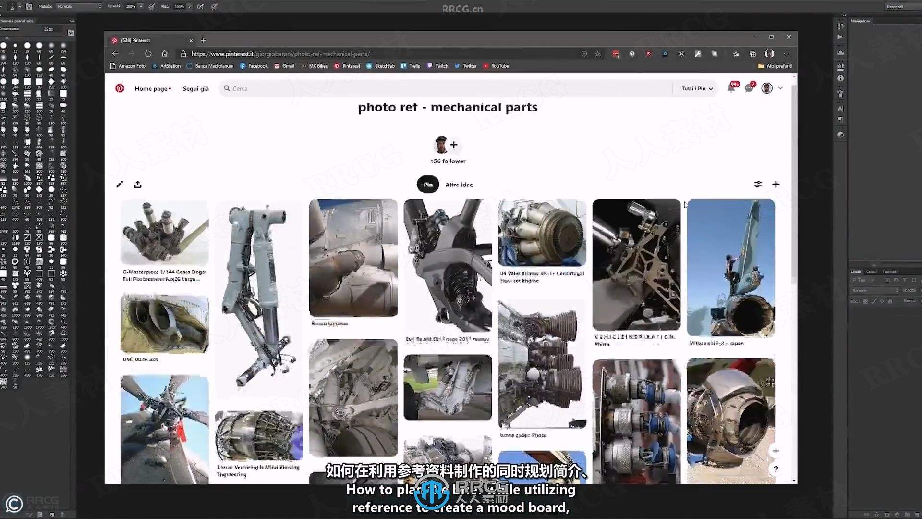
Task: Toggle pressure for opacity icon
Action: click(152, 6)
